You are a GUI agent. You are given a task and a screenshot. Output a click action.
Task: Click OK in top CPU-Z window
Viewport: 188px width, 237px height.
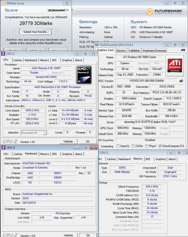click(88, 141)
